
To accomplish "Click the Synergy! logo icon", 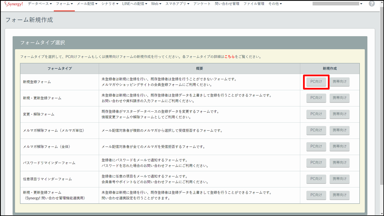I will [x=14, y=4].
